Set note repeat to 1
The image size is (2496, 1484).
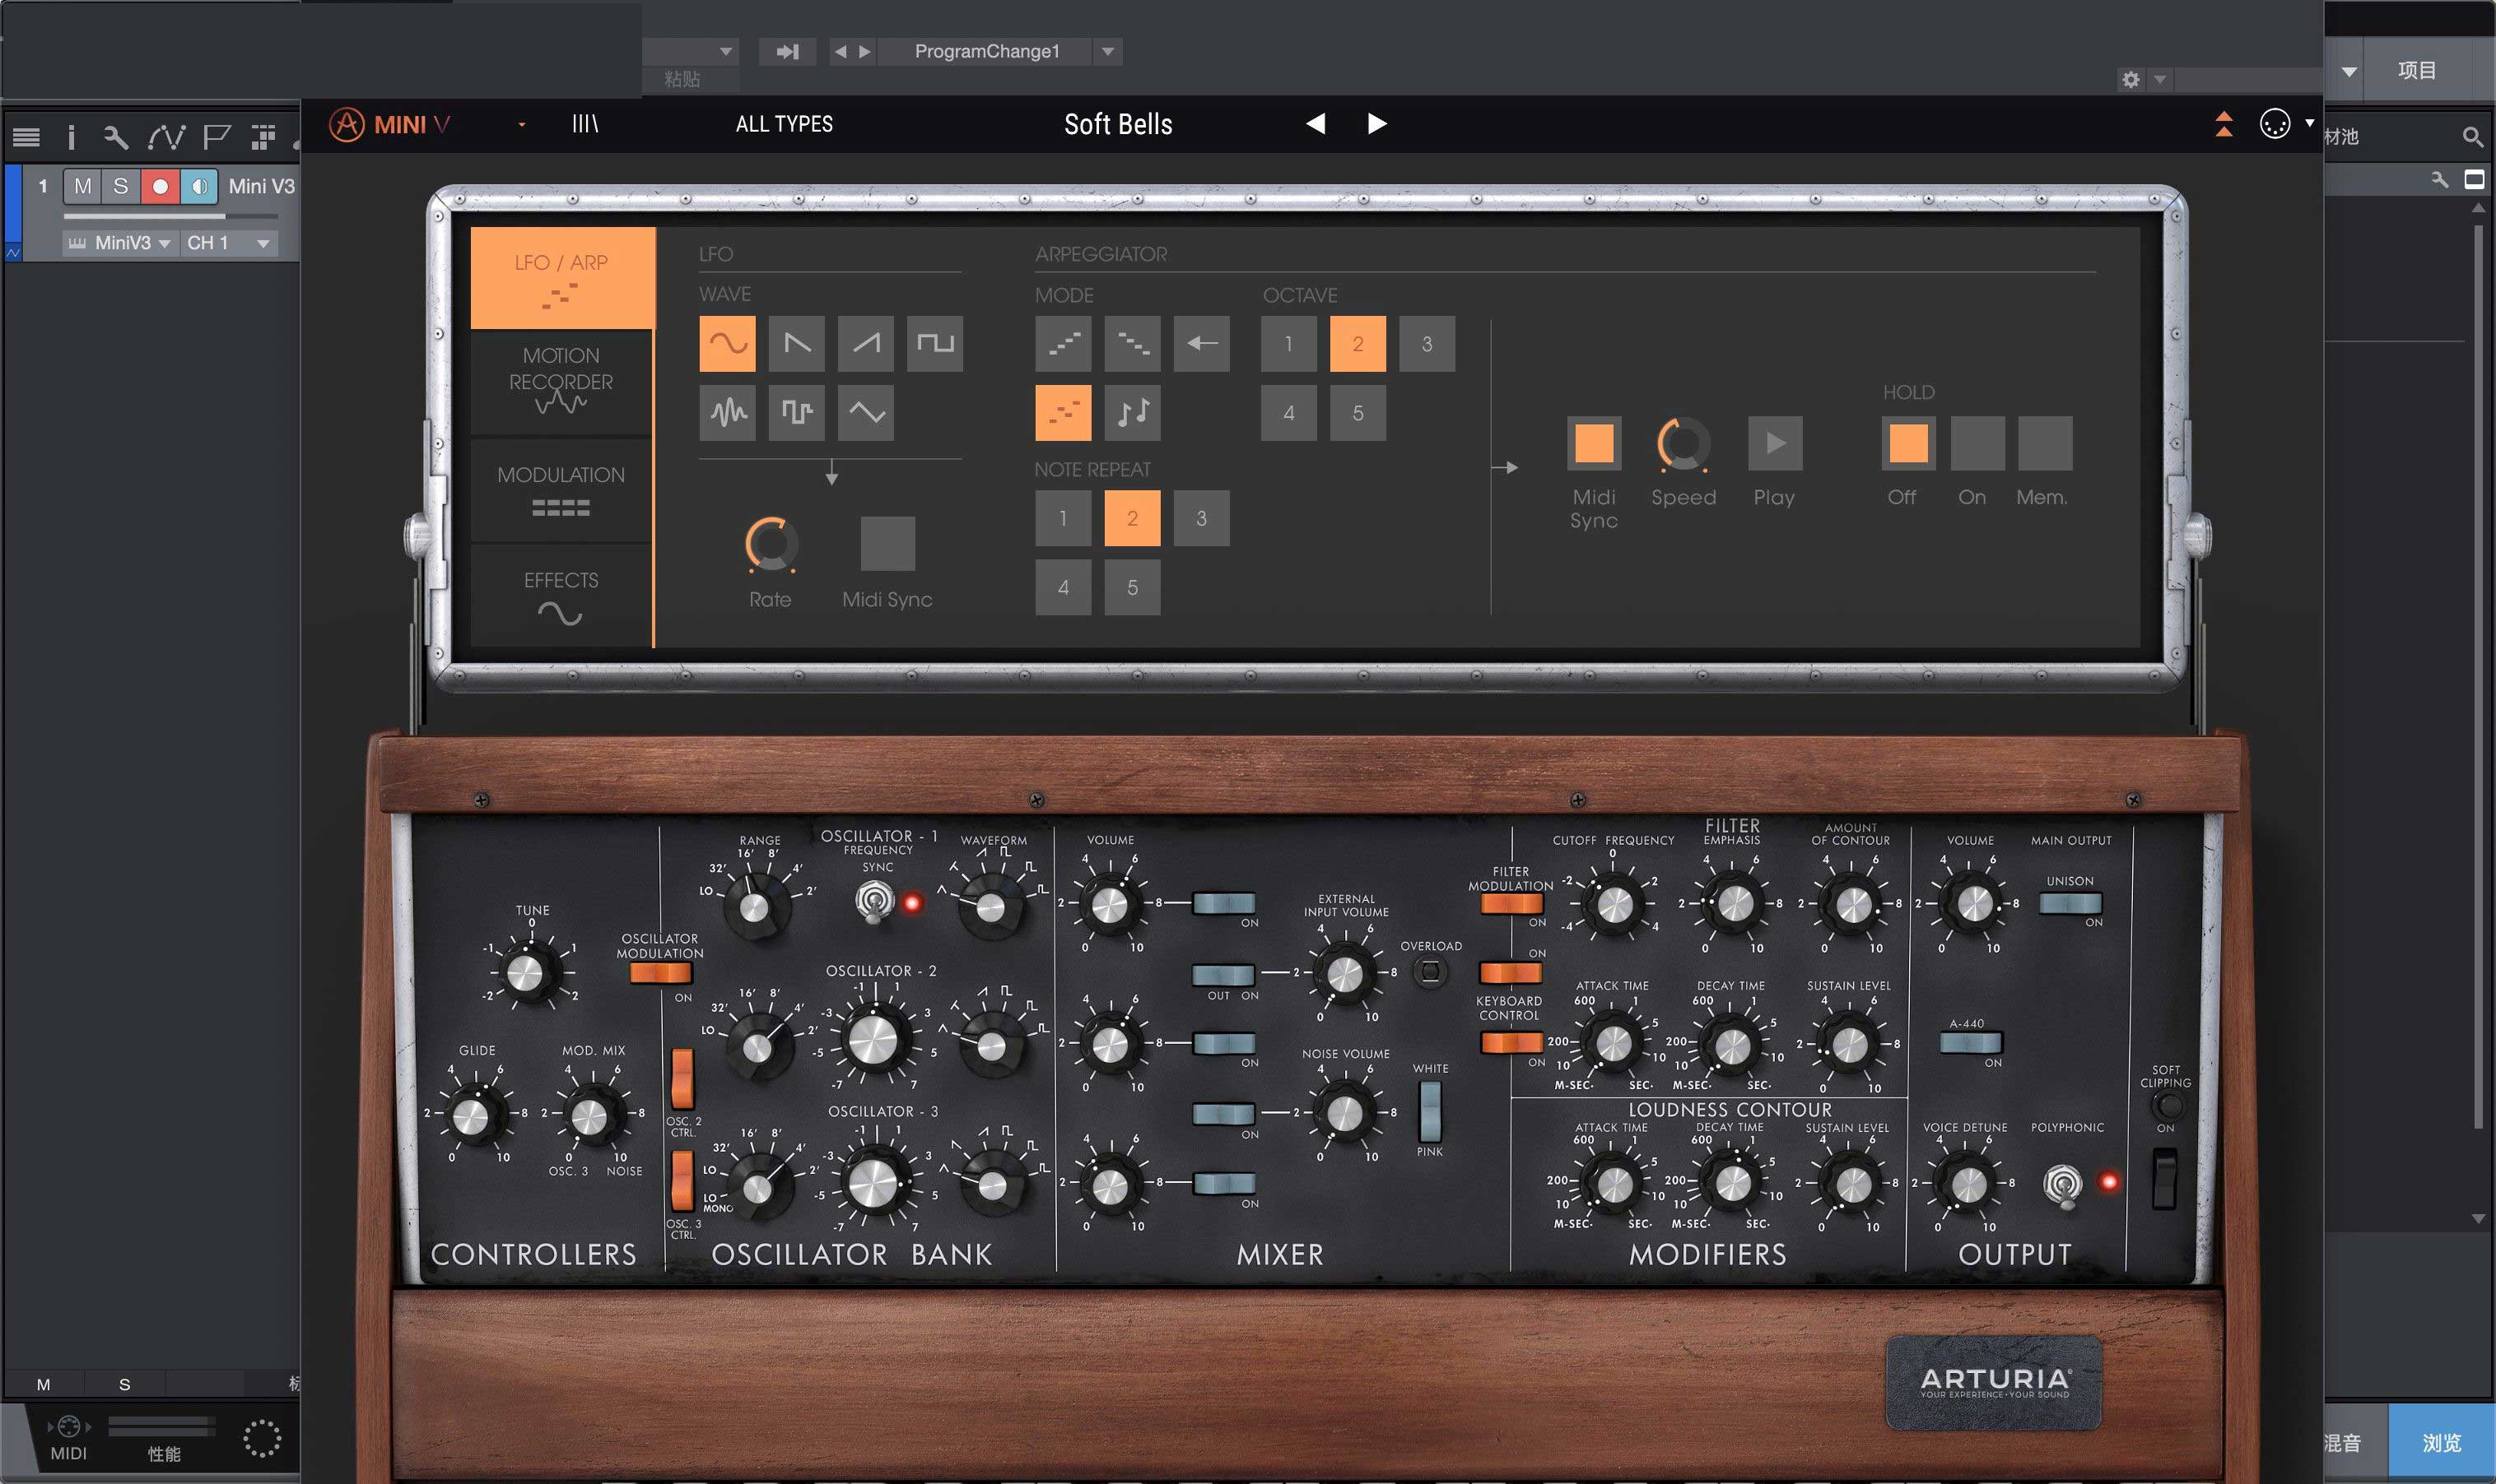click(1063, 518)
